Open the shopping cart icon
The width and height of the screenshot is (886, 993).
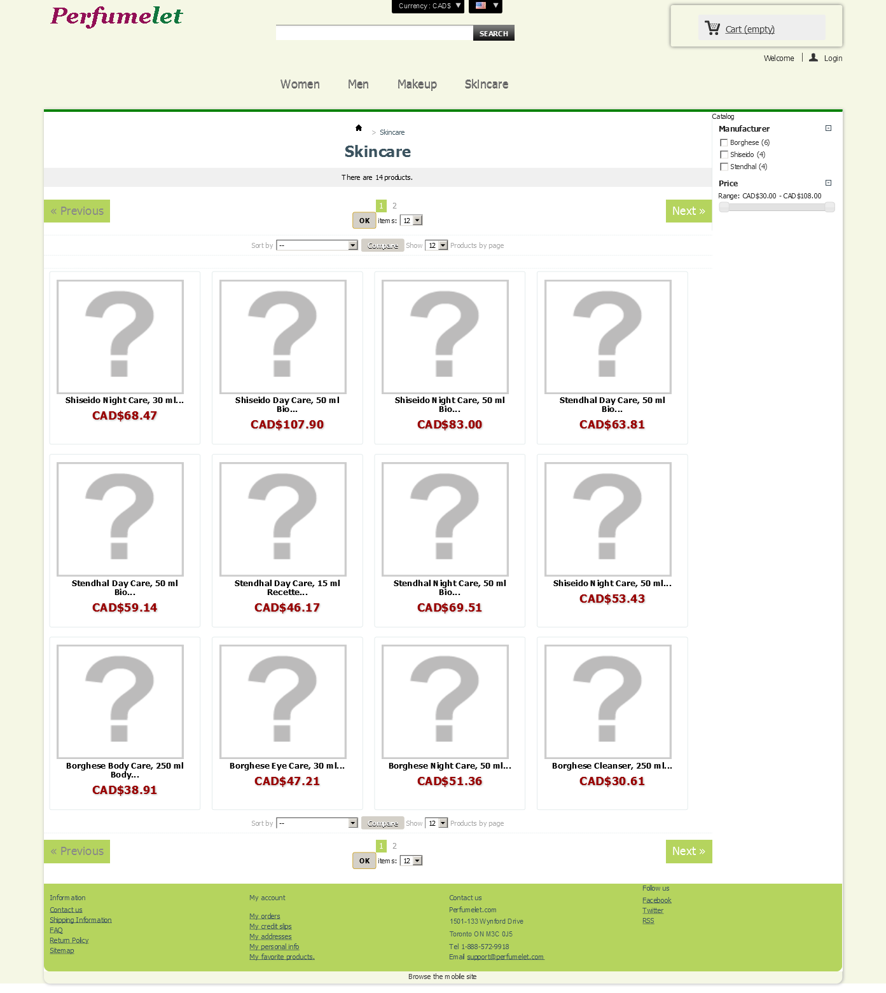point(712,27)
